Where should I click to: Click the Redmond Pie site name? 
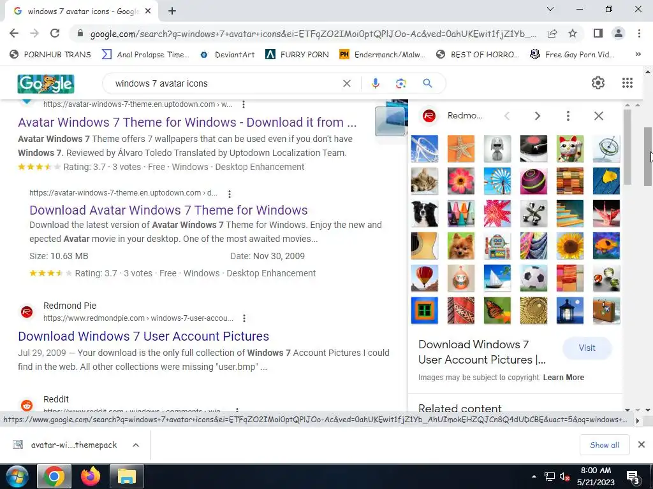(70, 306)
